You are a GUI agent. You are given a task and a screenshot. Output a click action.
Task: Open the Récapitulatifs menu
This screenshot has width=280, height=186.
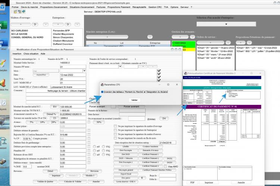pyautogui.click(x=139, y=7)
